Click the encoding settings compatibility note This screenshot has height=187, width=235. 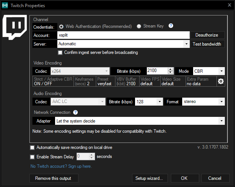pos(100,131)
